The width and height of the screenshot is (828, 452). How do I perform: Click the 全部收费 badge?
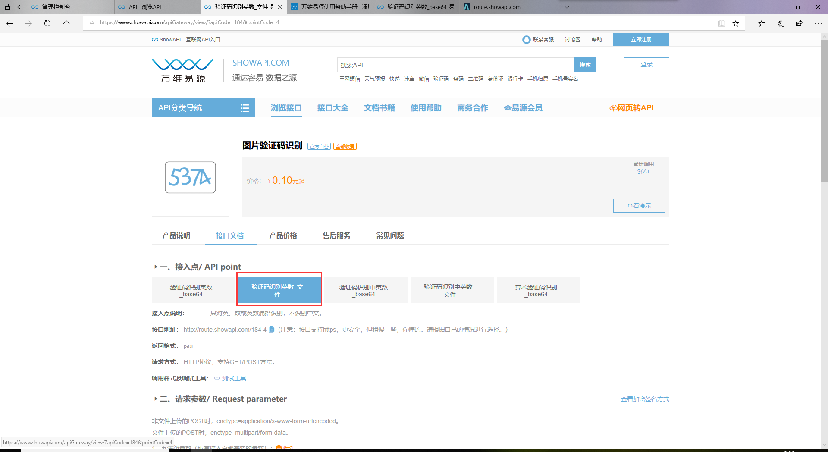coord(345,147)
